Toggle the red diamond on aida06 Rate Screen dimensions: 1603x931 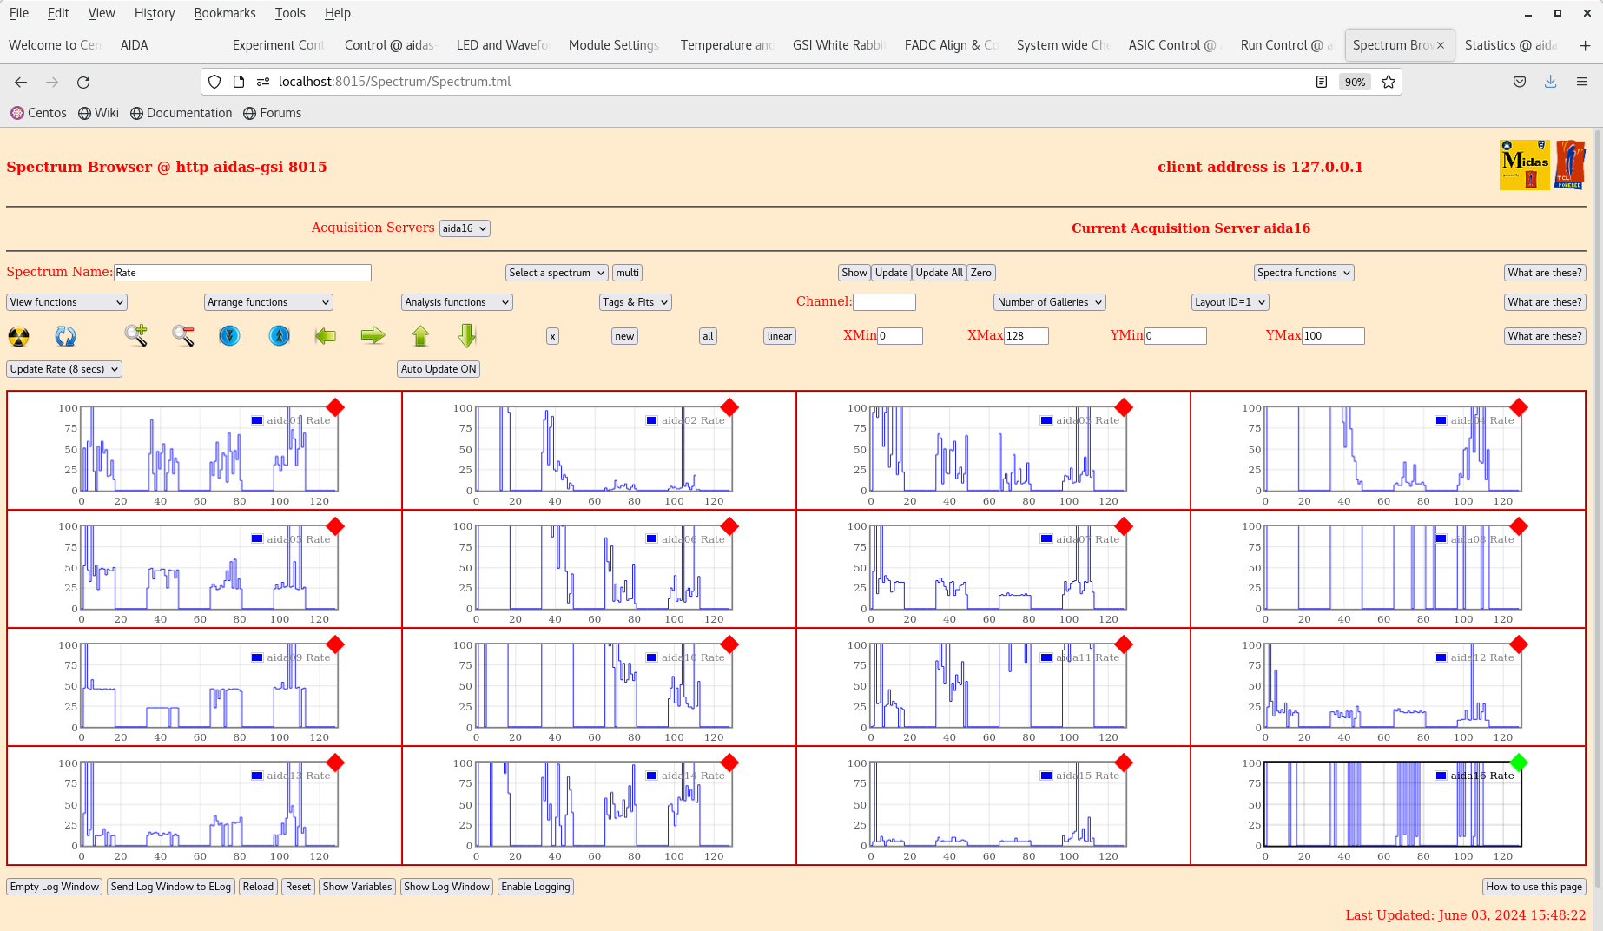click(729, 526)
